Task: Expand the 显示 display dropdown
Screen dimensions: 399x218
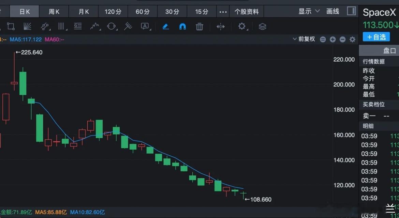Action: pos(309,12)
